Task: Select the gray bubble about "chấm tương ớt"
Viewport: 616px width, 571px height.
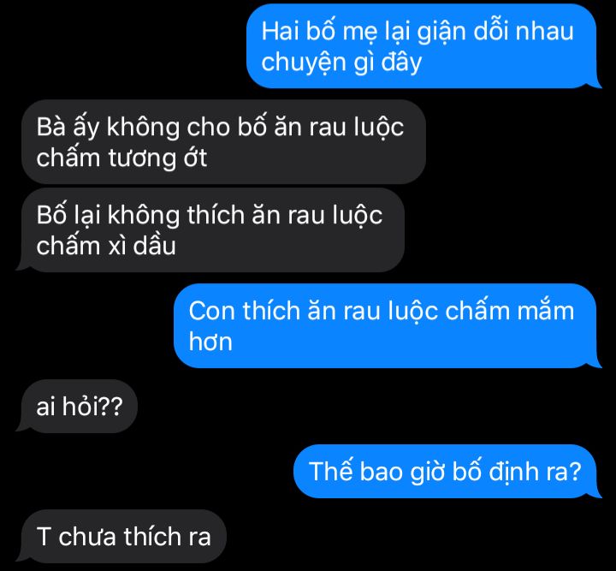Action: [x=223, y=142]
